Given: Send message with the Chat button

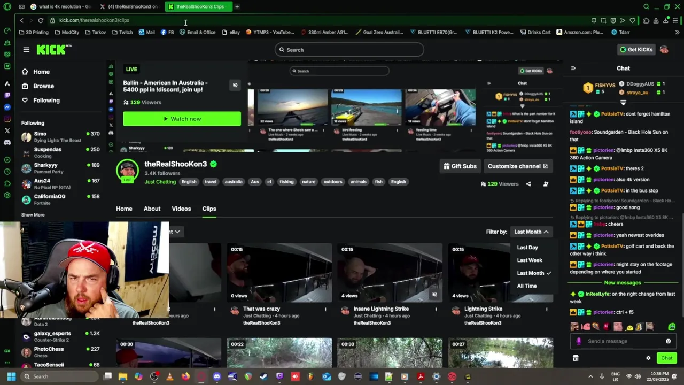Looking at the screenshot, I should (666, 358).
